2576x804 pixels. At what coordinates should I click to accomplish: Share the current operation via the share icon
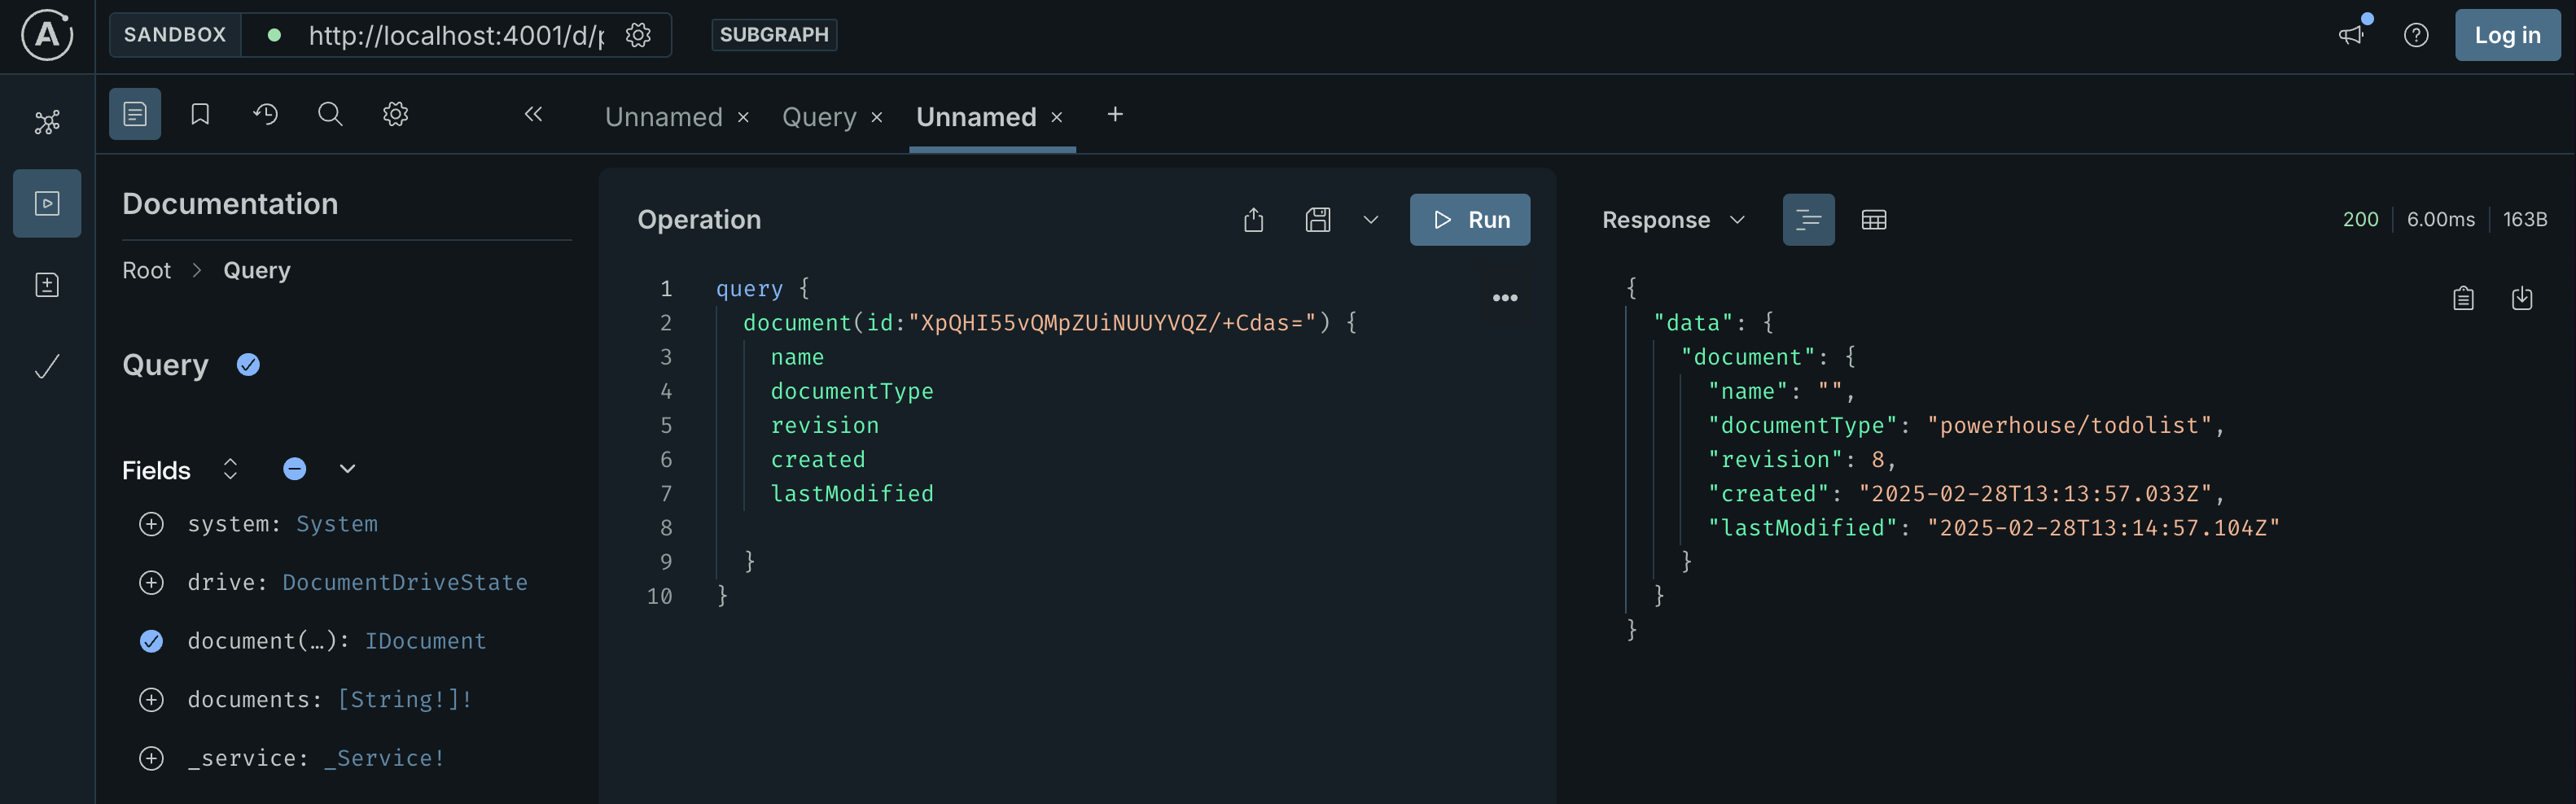(1253, 219)
